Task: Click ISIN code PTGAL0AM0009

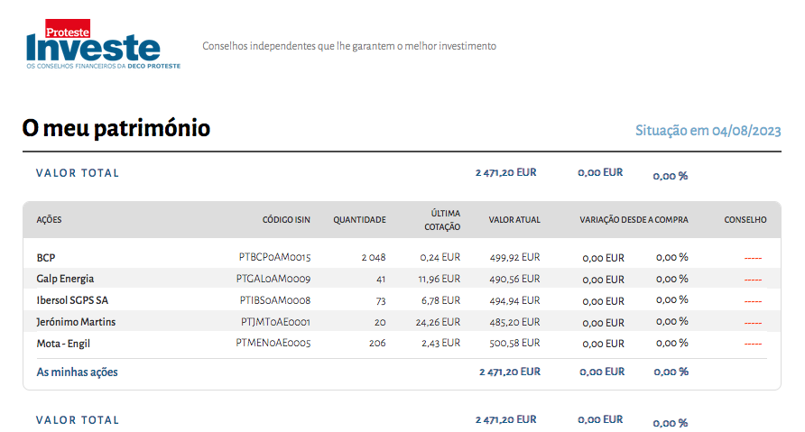Action: click(274, 279)
